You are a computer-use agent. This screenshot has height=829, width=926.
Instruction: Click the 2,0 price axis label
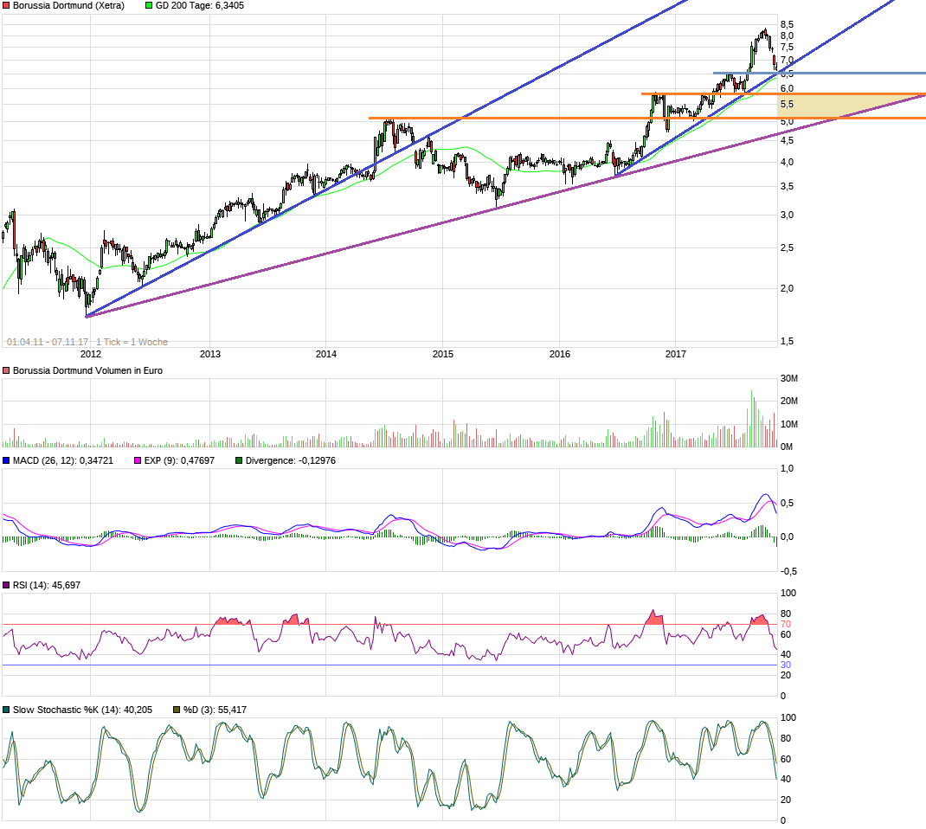[x=788, y=289]
